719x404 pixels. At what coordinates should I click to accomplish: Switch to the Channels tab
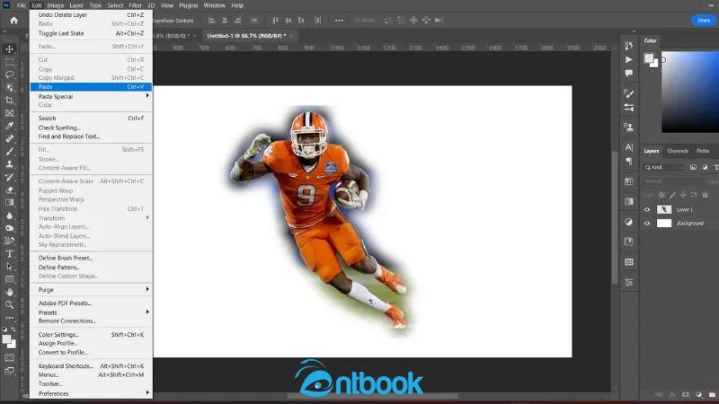click(x=677, y=151)
